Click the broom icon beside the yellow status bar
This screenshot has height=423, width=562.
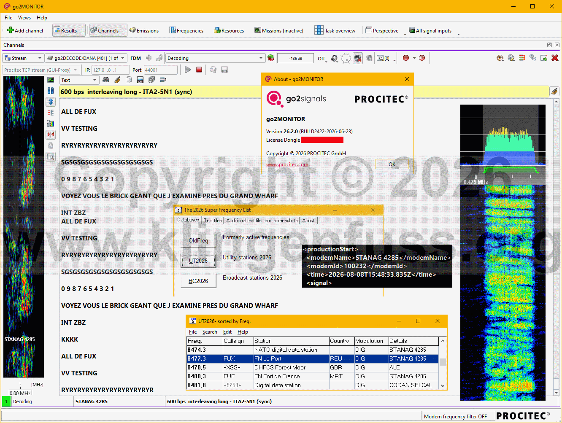pos(554,91)
